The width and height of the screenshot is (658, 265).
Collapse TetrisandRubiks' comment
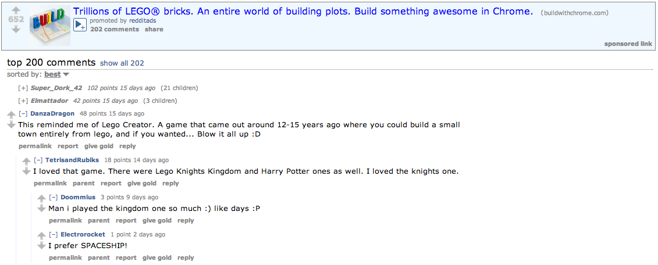pyautogui.click(x=38, y=160)
